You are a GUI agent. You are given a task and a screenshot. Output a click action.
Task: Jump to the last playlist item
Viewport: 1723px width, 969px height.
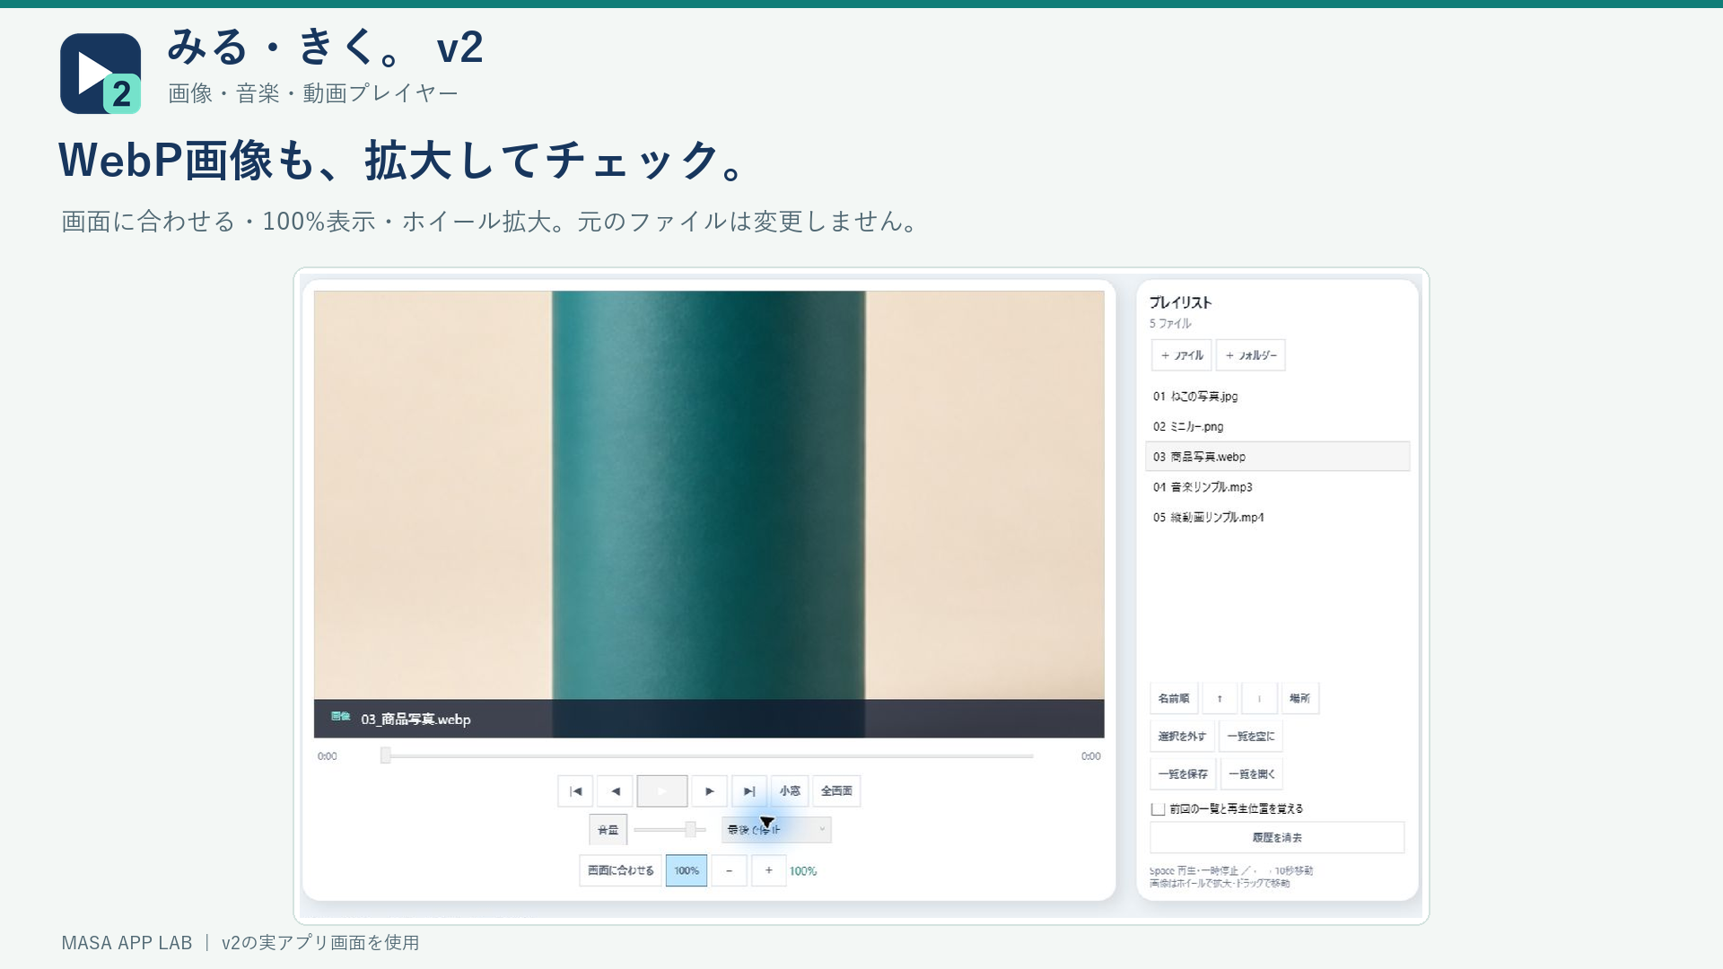[x=749, y=790]
